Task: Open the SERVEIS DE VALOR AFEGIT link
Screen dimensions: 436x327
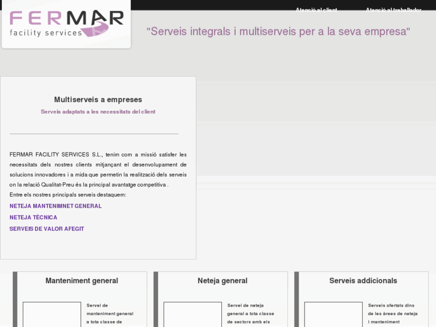Action: pos(47,229)
